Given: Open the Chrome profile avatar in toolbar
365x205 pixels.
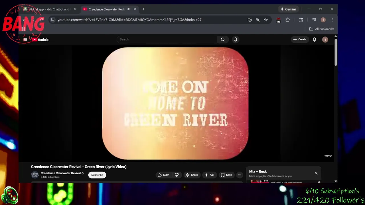Looking at the screenshot, I should tap(323, 20).
